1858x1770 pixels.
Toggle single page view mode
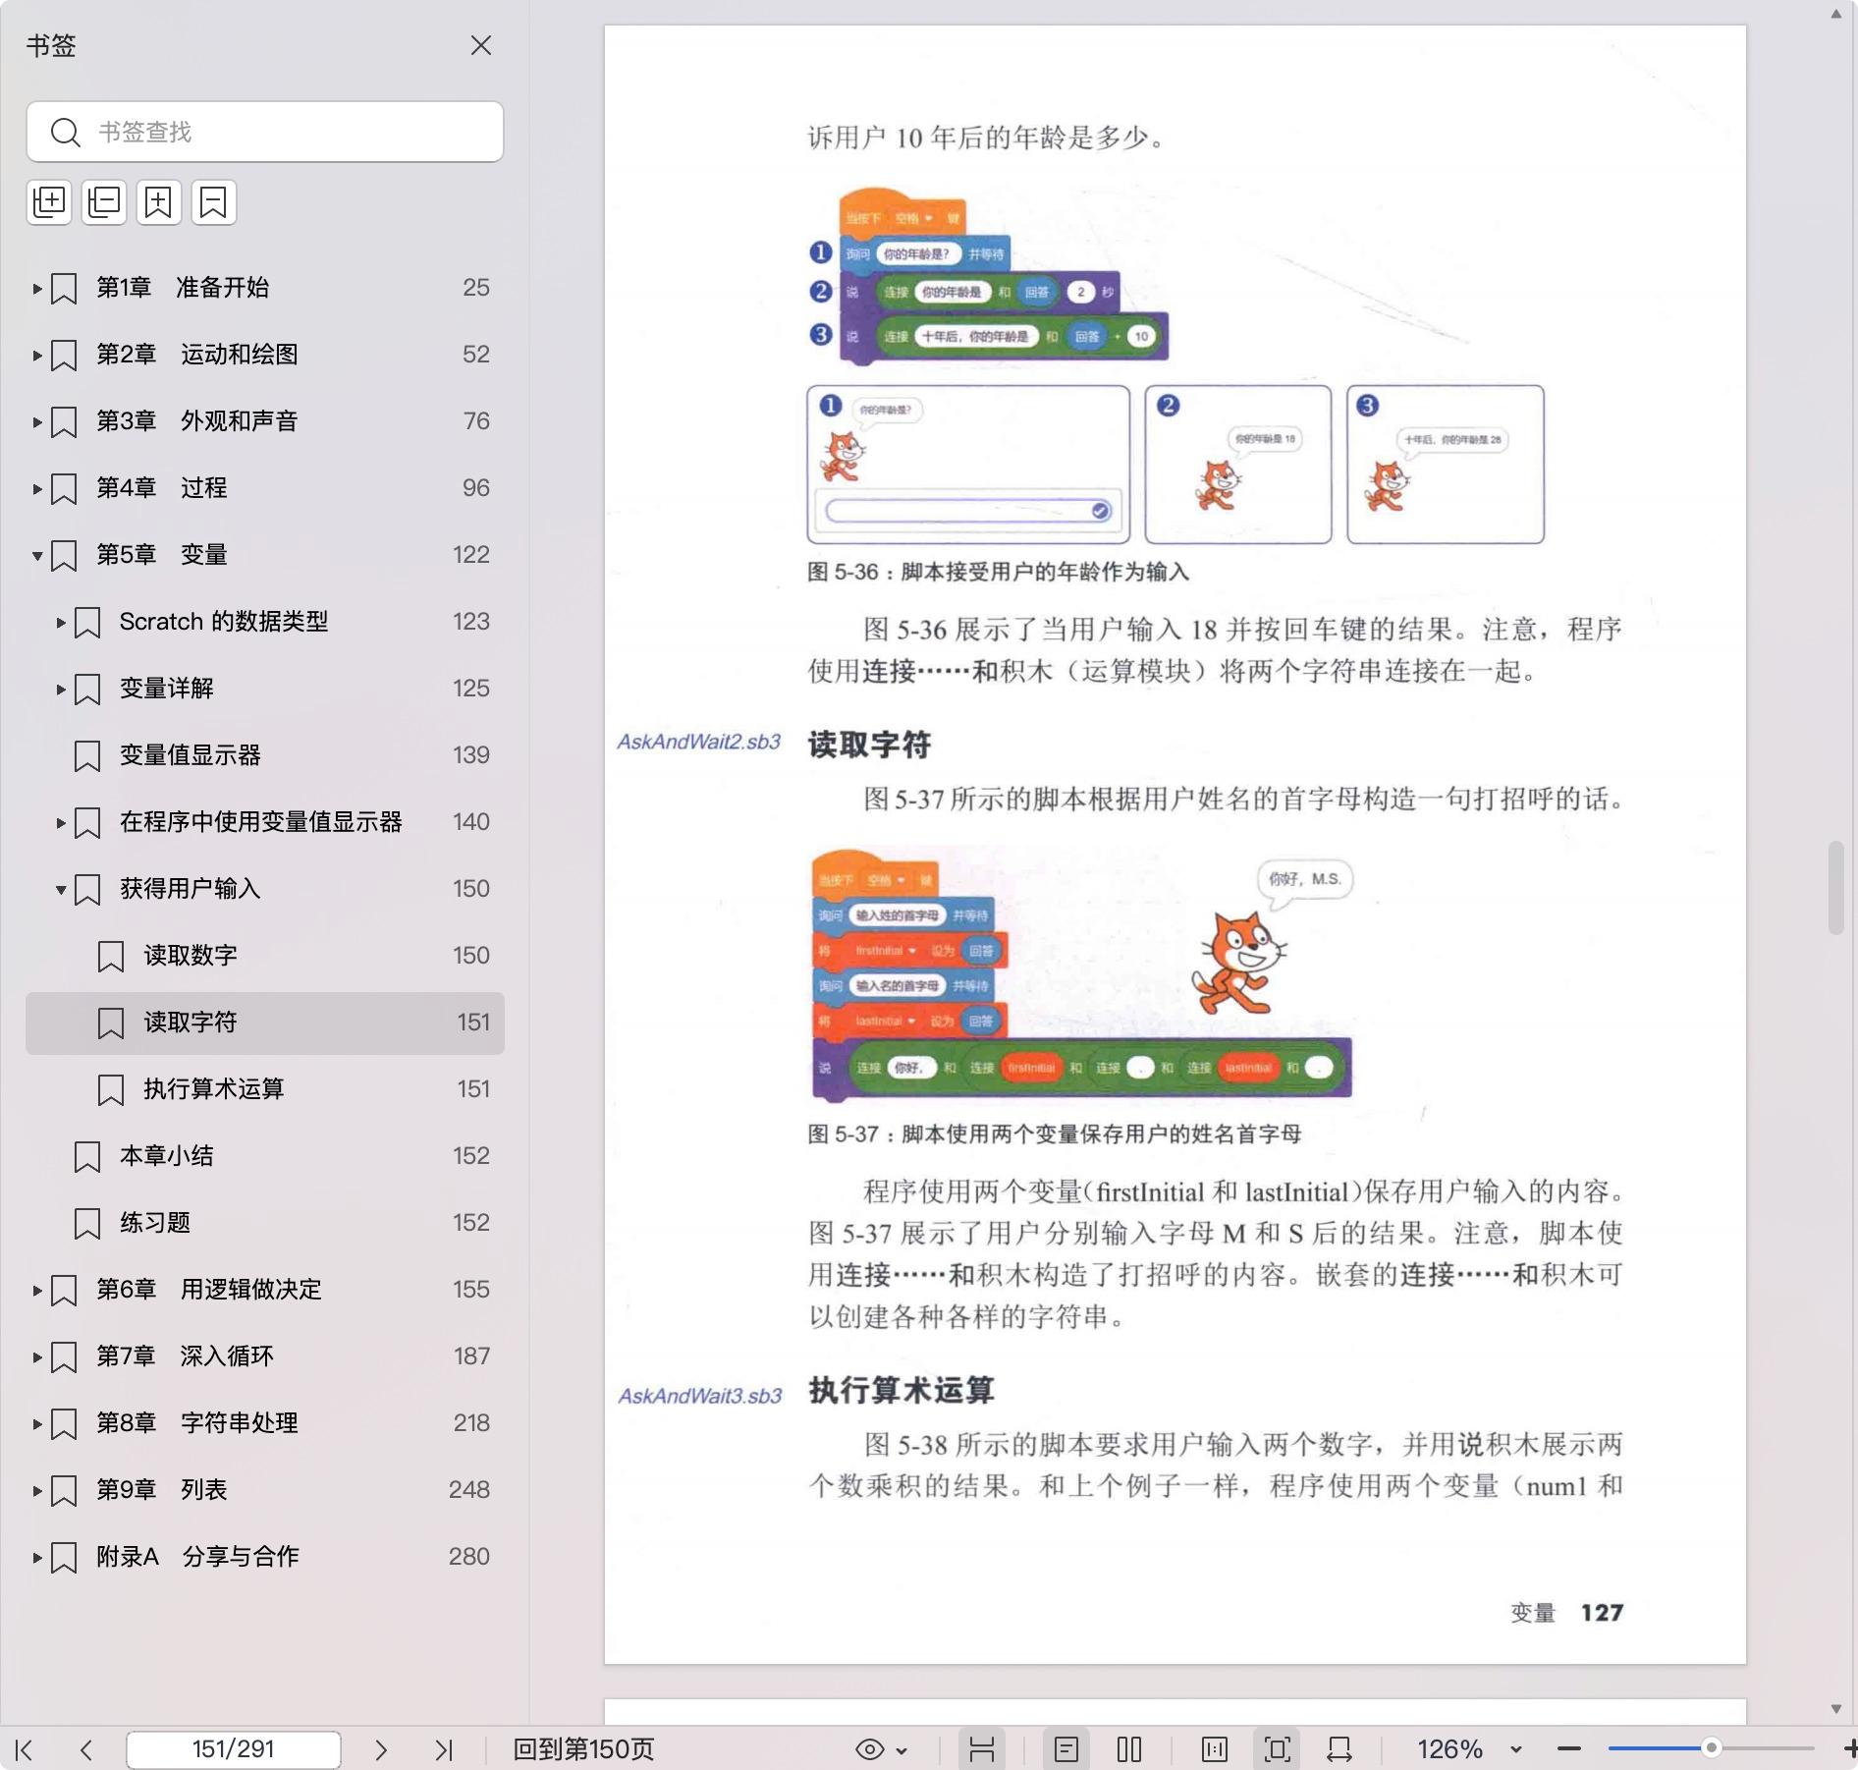click(1066, 1749)
